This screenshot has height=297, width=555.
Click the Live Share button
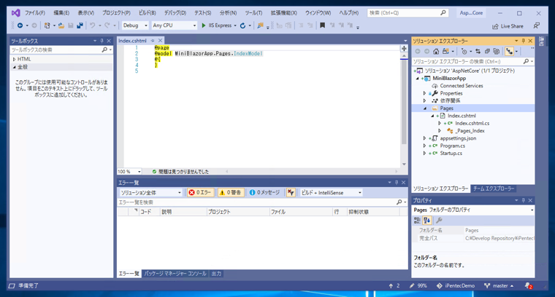(x=508, y=26)
